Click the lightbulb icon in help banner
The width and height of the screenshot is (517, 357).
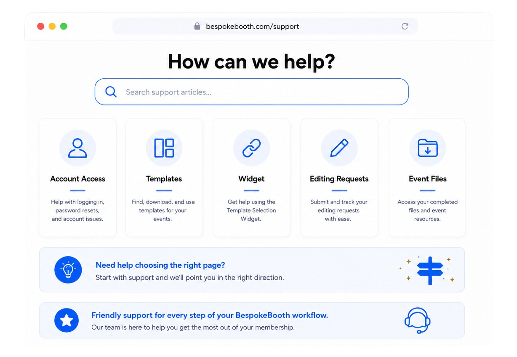click(68, 269)
